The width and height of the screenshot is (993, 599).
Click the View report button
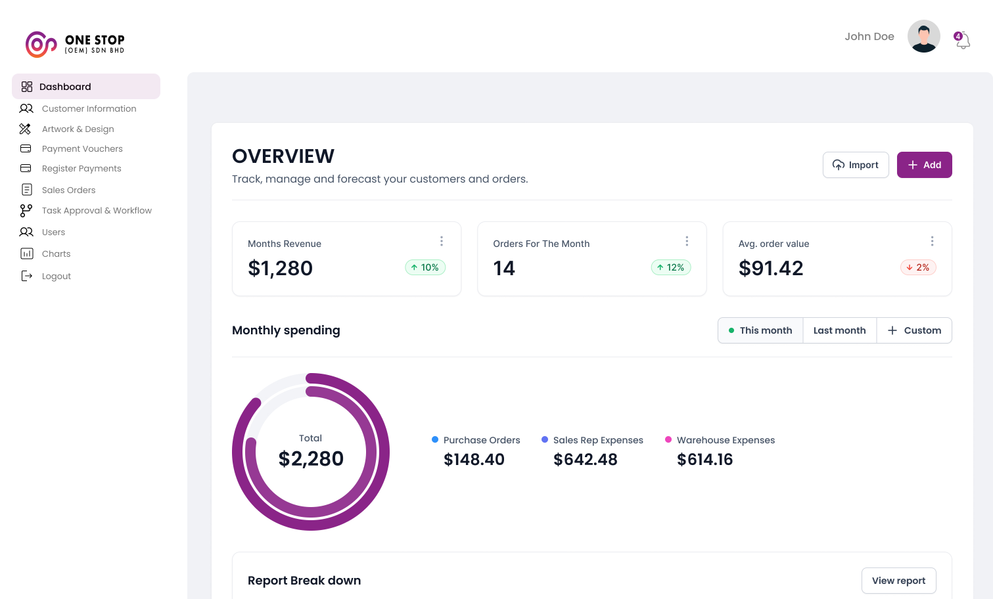tap(899, 581)
